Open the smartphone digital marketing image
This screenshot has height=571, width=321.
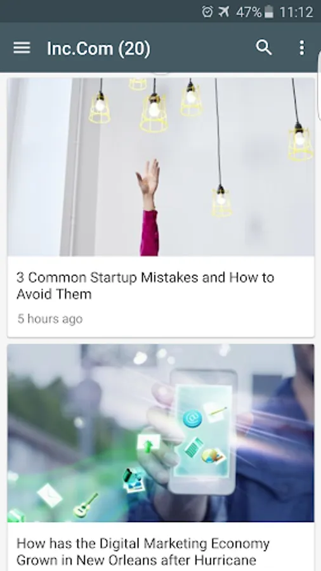coord(161,433)
